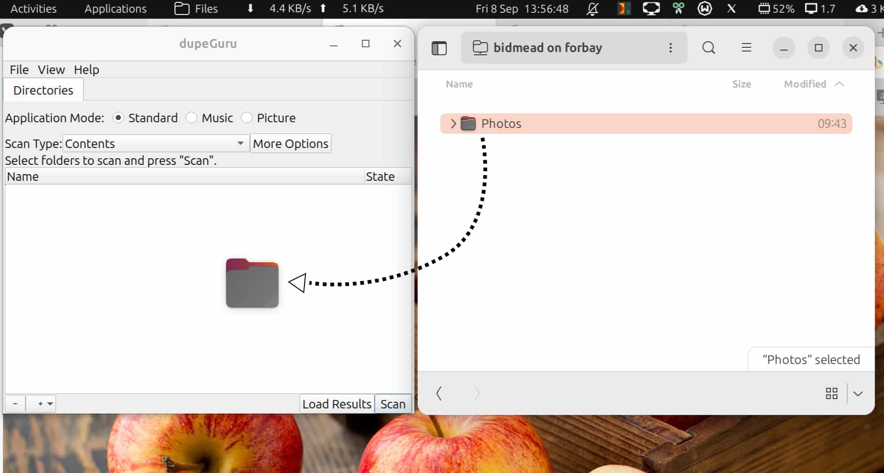Close the dupeGuru window
The width and height of the screenshot is (884, 473).
397,44
